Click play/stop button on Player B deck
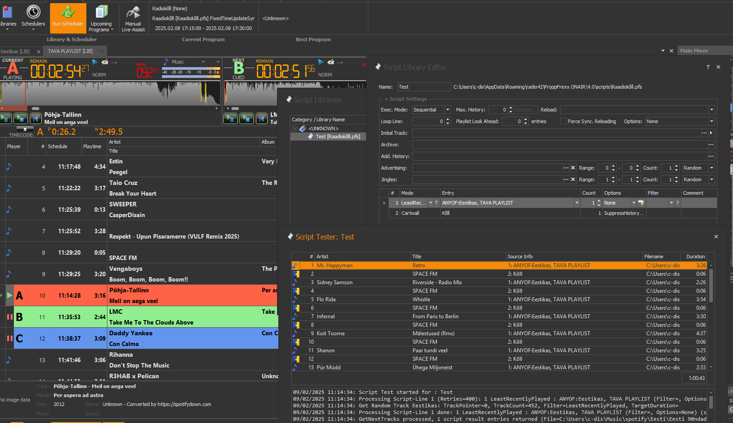This screenshot has height=423, width=733. coord(247,118)
